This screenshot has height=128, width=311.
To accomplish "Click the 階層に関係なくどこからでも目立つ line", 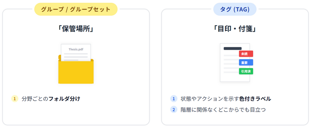I will tap(223, 110).
